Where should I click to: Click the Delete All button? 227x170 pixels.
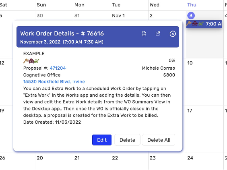pyautogui.click(x=159, y=140)
